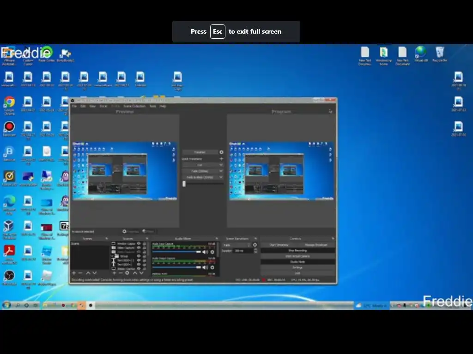Screen dimensions: 473x354
Task: Toggle visibility eye of Display Capture source
Action: 139,269
